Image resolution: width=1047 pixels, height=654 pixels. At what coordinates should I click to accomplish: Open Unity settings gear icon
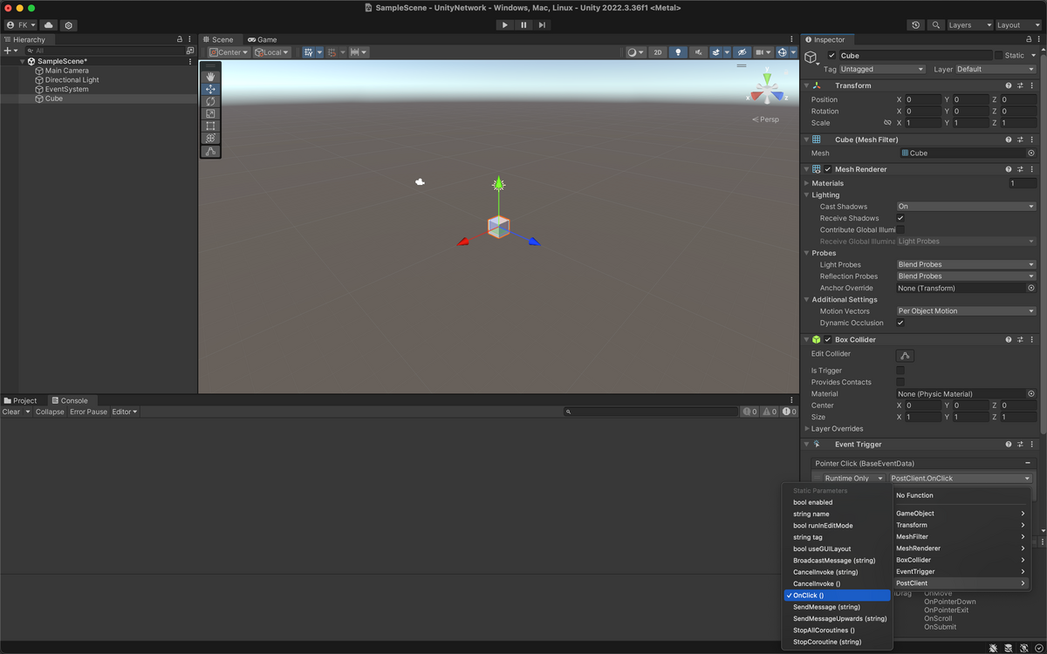click(69, 25)
